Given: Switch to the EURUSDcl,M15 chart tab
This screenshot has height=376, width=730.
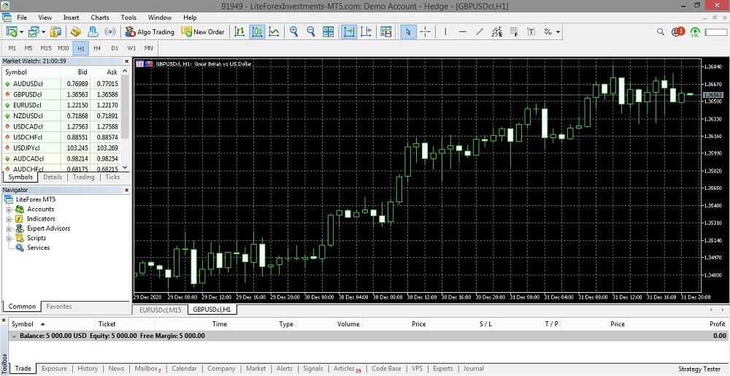Looking at the screenshot, I should click(160, 310).
